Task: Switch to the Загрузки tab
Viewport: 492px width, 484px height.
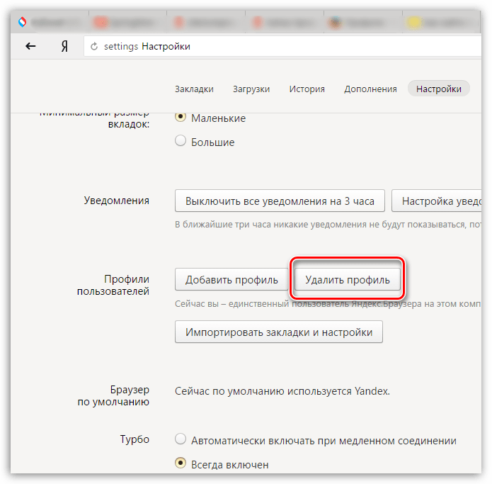Action: pos(251,89)
